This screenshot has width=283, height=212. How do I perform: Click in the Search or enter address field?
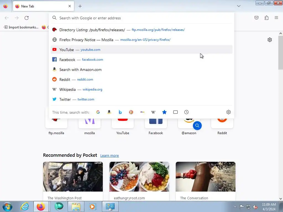point(141,18)
